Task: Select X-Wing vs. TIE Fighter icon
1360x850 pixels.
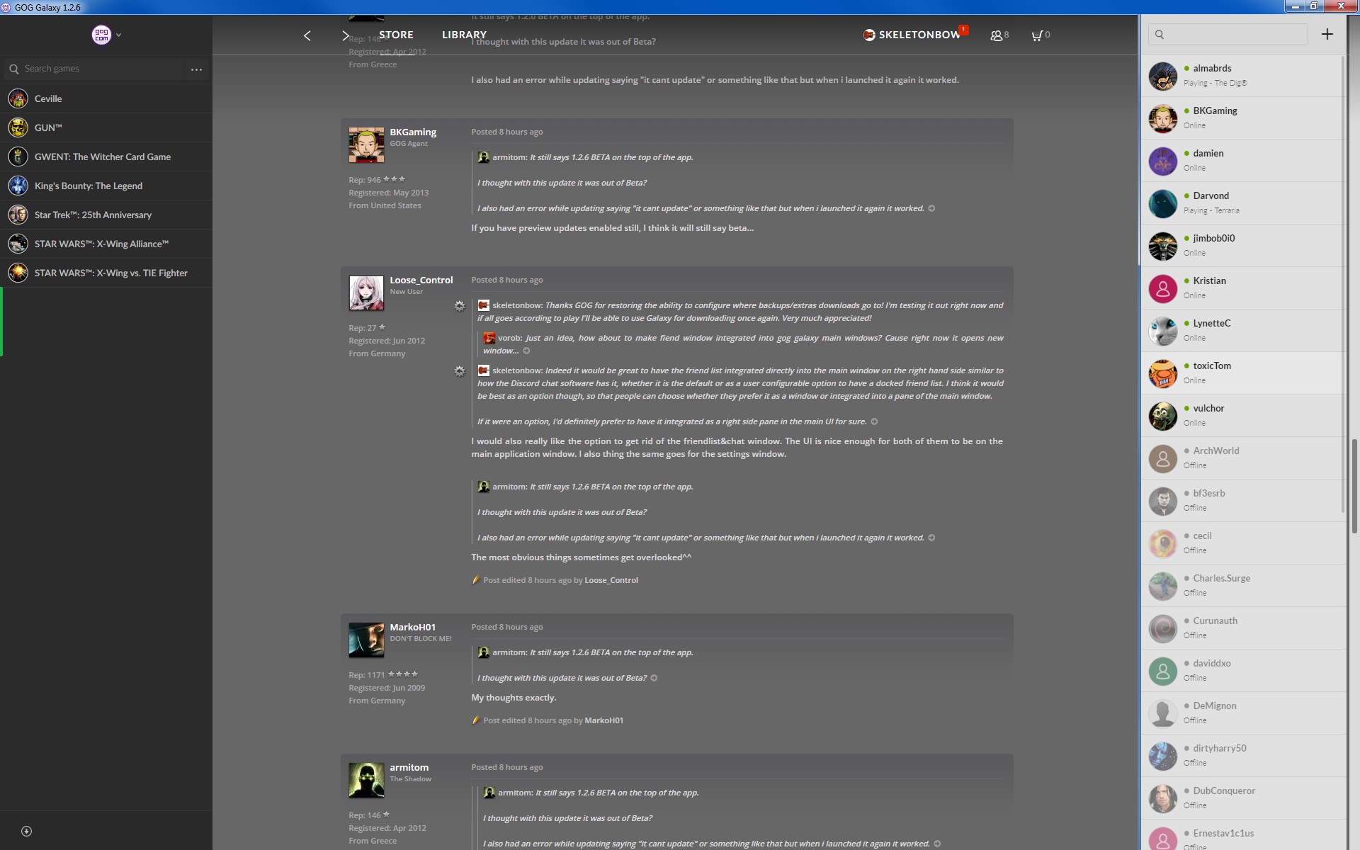Action: click(x=18, y=273)
